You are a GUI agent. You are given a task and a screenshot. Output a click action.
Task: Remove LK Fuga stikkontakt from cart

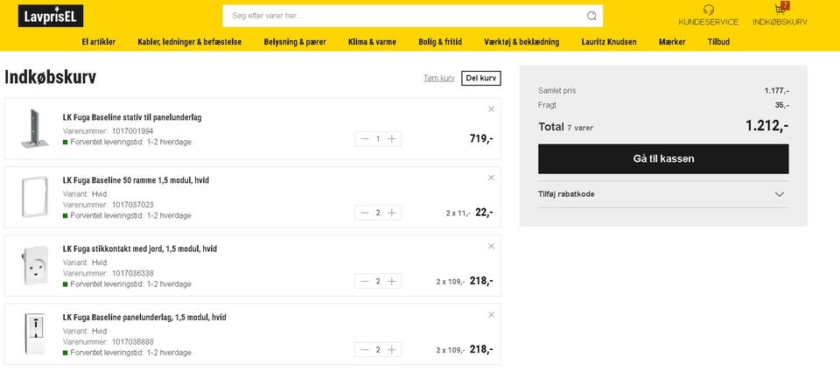[x=491, y=246]
